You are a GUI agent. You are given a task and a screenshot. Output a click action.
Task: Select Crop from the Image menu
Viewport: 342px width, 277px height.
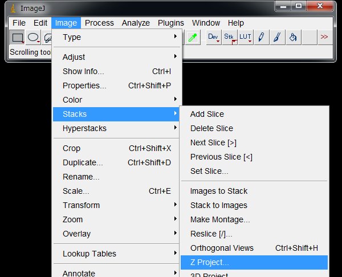116,148
